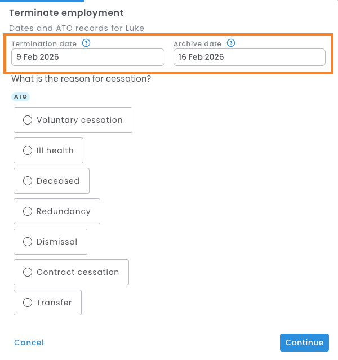Select Contract cessation radio option

click(x=71, y=272)
